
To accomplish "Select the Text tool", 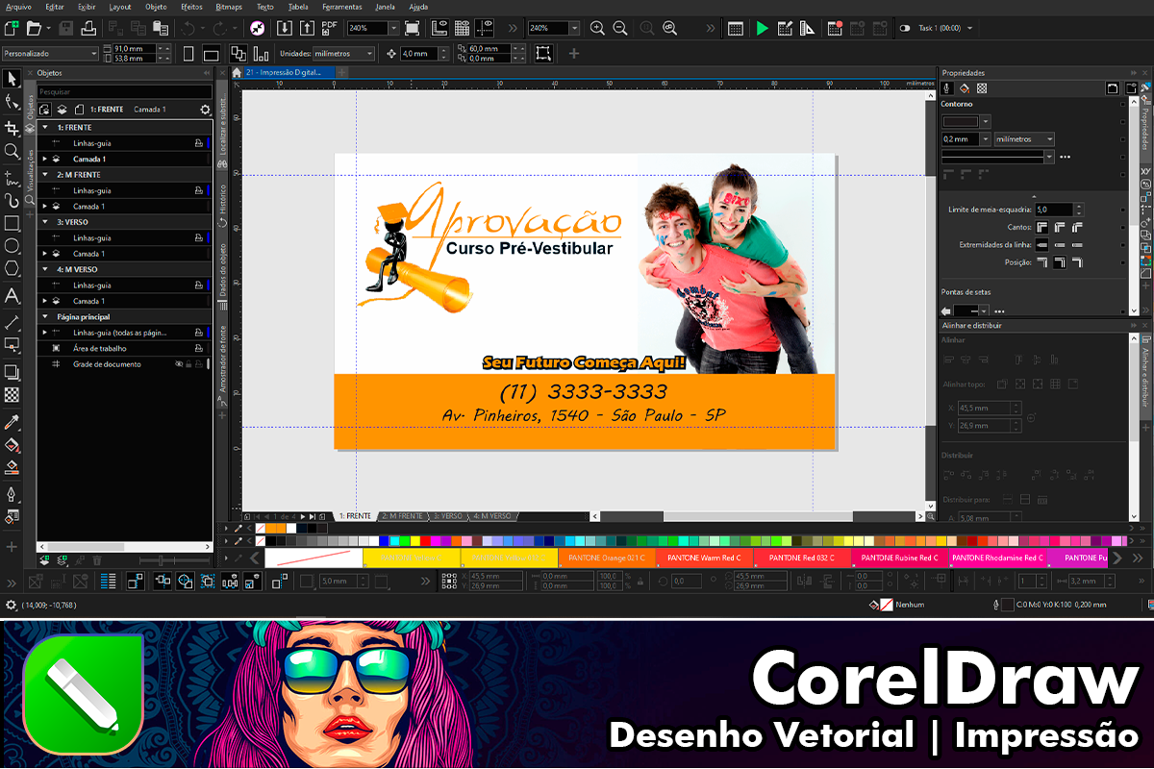I will 12,296.
